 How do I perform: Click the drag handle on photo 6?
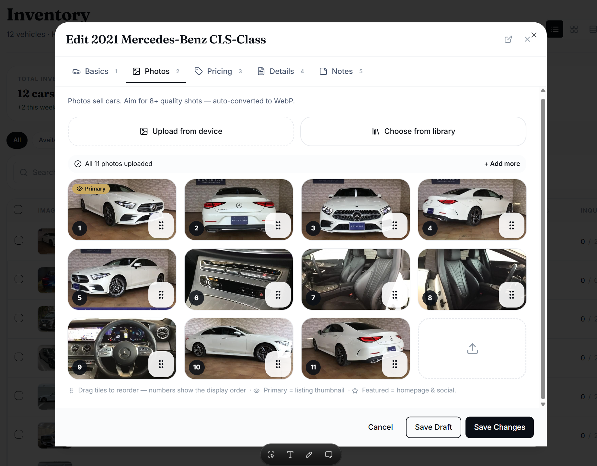[x=278, y=295]
